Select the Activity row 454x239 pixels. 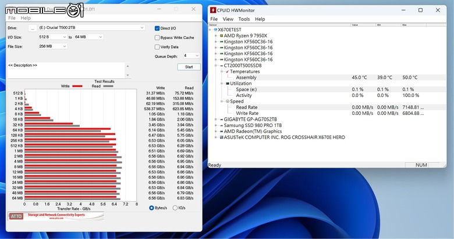click(x=327, y=95)
